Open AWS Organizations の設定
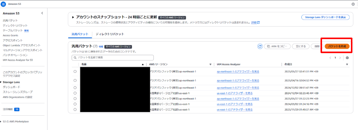Viewport: 358px width, 130px height. click(x=18, y=97)
